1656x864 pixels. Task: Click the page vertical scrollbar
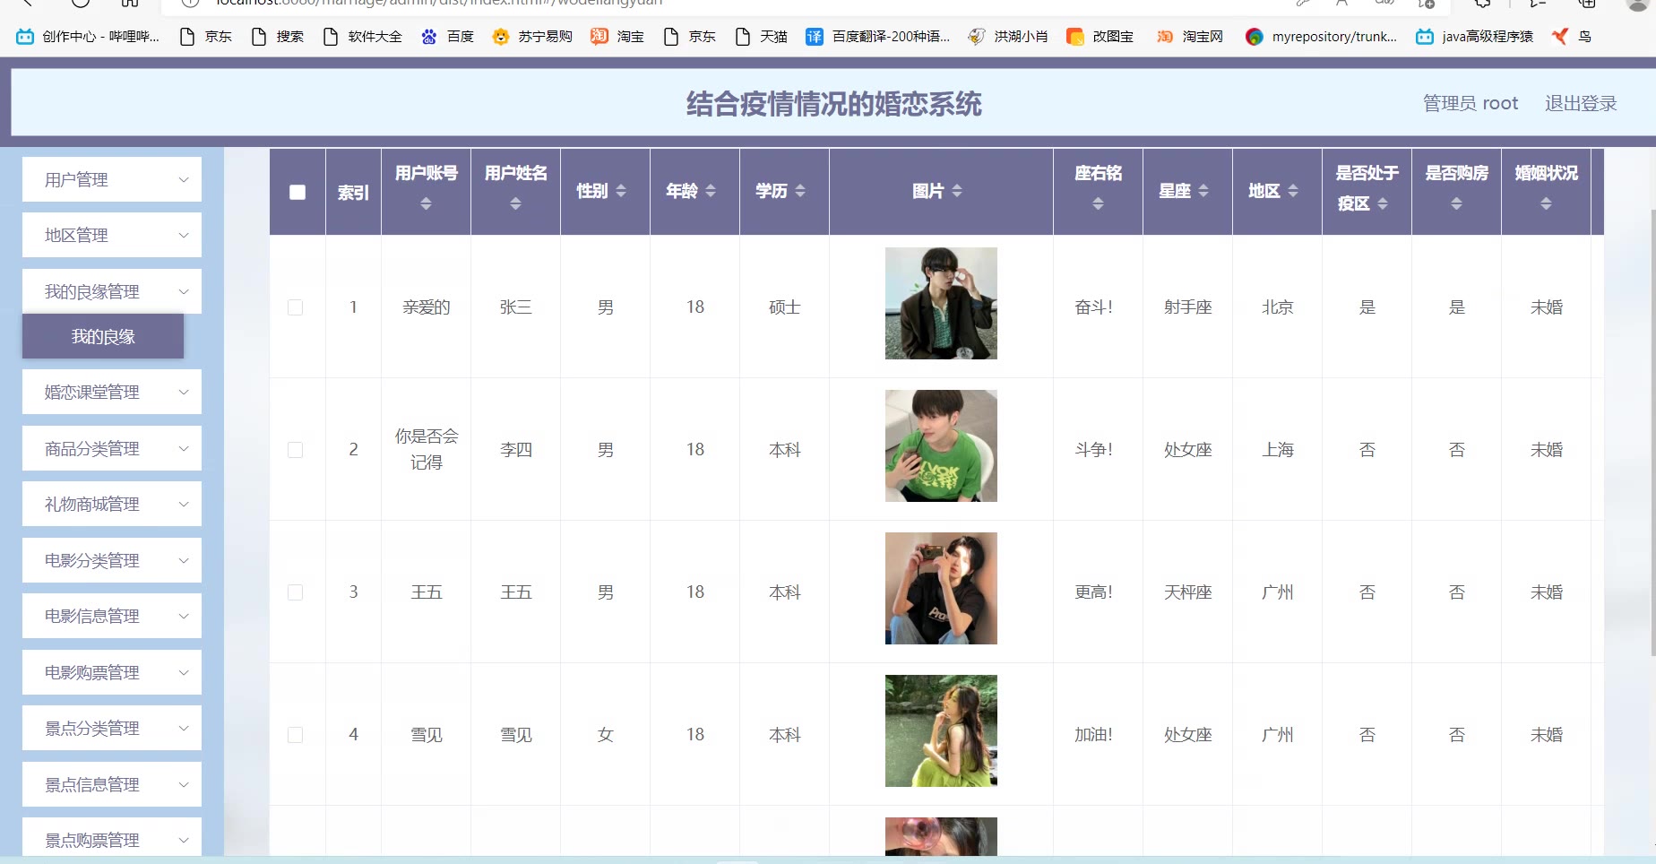coord(1652,435)
